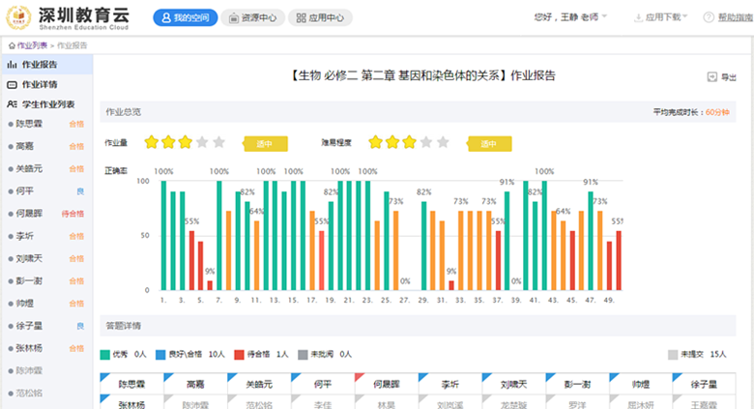Open 帮助指南 link
Screen dimensions: 754x409
click(736, 17)
